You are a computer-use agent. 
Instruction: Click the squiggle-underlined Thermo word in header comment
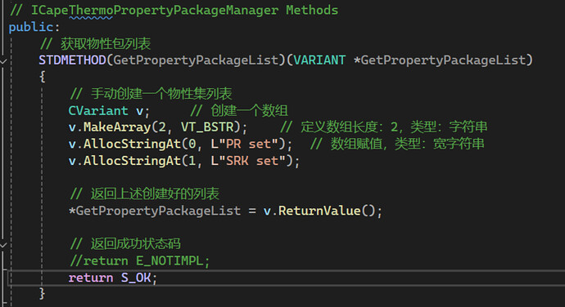[91, 11]
